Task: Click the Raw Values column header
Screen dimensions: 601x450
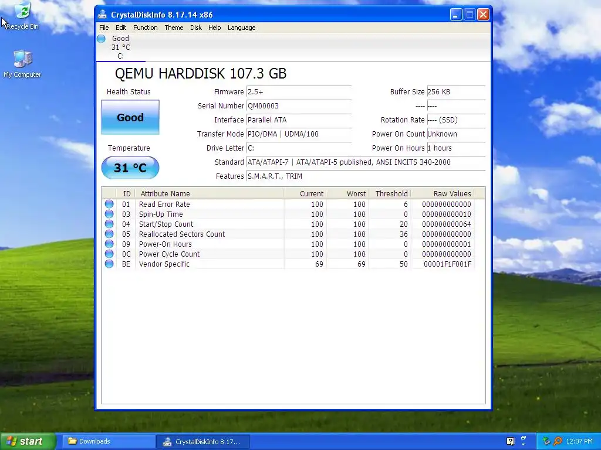Action: coord(443,193)
